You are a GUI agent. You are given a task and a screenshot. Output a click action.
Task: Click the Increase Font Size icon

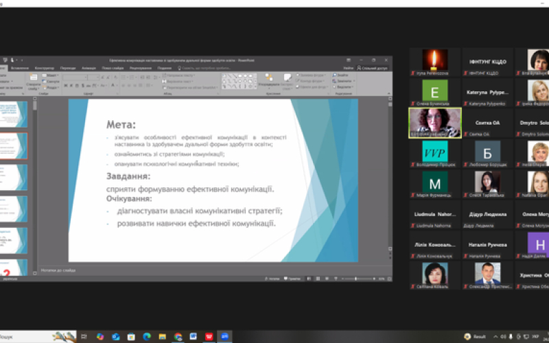[102, 78]
